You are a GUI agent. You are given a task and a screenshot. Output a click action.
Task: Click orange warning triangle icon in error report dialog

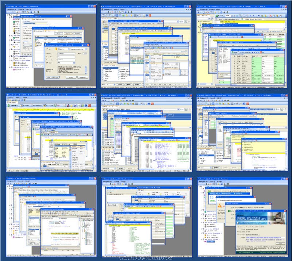coord(220,206)
